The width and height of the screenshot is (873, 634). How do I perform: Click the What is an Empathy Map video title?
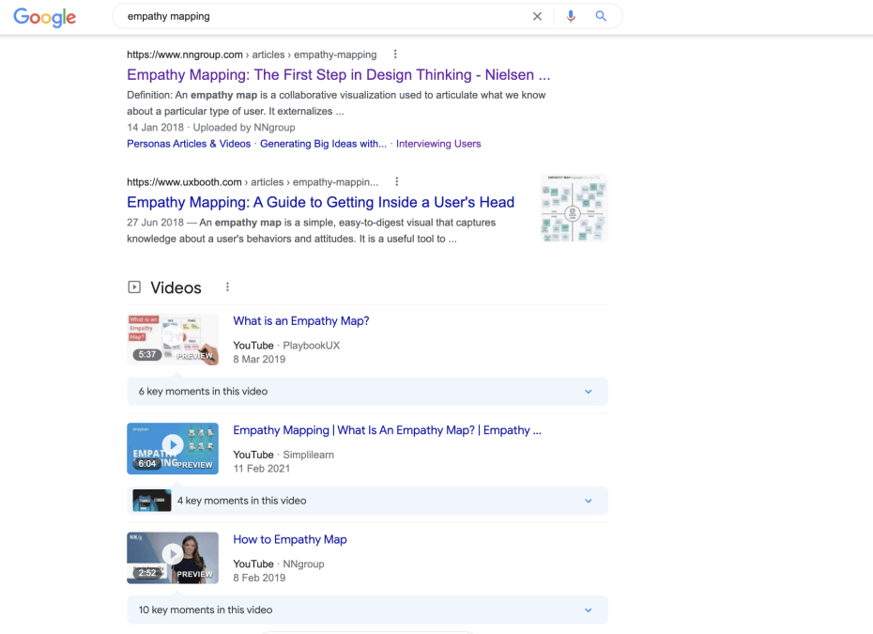tap(300, 320)
